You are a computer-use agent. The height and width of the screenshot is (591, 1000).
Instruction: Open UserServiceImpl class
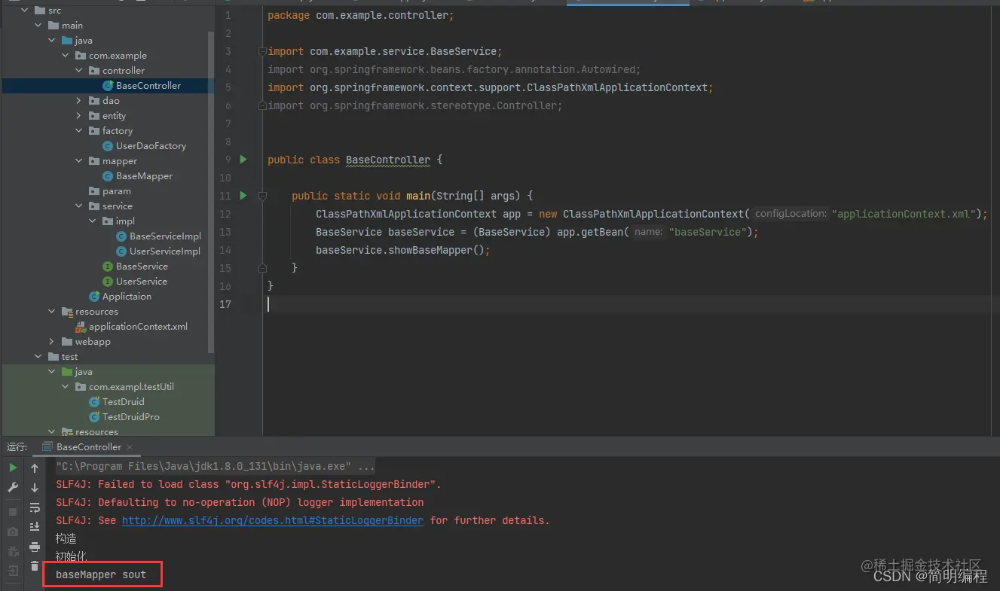[165, 251]
